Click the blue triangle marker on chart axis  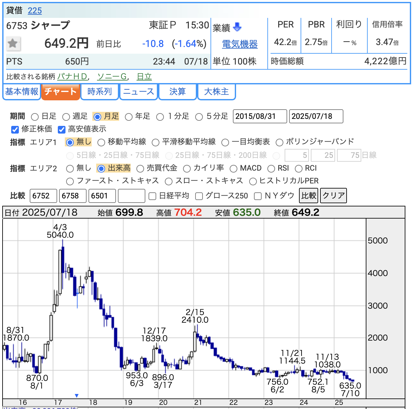pos(77,396)
